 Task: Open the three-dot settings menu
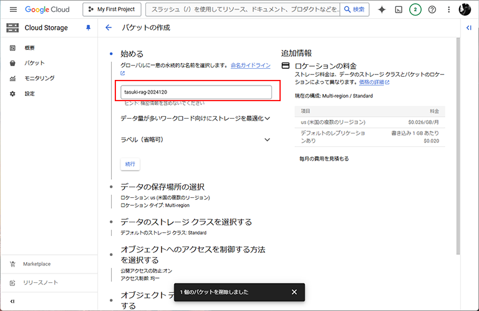pyautogui.click(x=448, y=9)
